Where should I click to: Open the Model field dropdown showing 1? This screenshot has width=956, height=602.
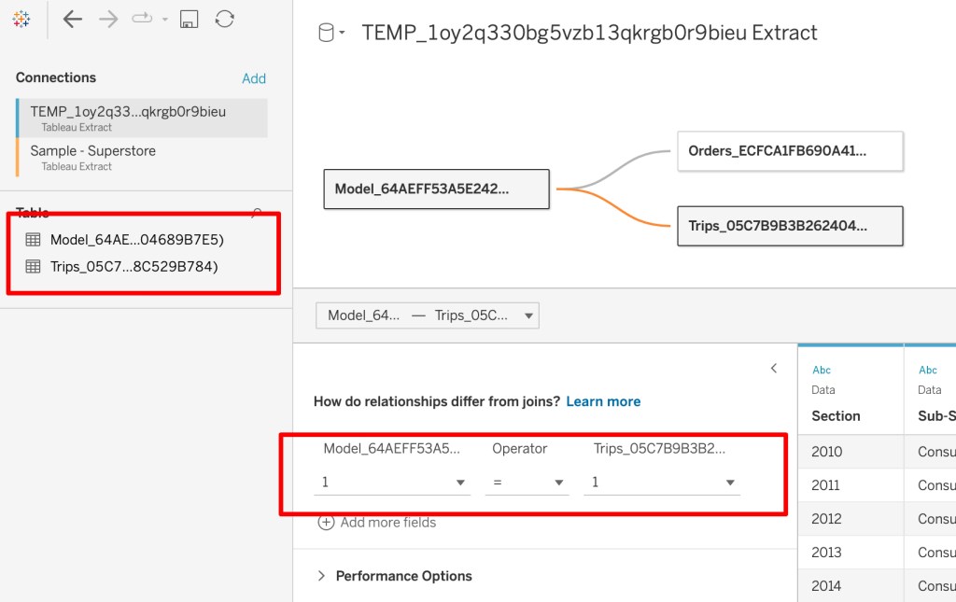[x=392, y=482]
